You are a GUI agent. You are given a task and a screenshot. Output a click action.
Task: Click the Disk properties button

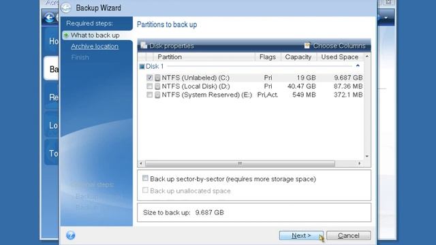coord(167,46)
